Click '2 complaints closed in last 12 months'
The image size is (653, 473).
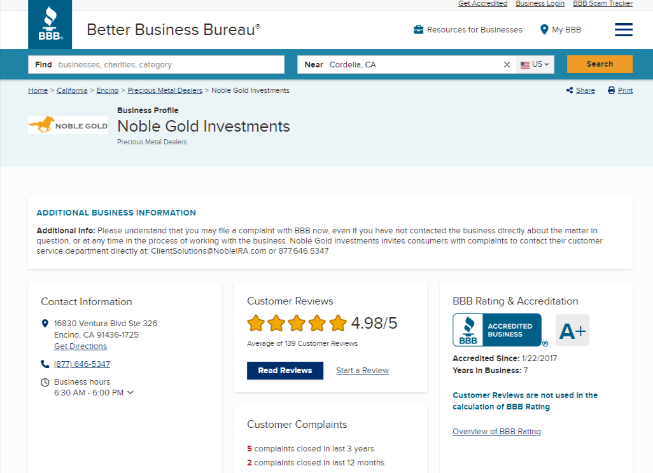click(316, 463)
